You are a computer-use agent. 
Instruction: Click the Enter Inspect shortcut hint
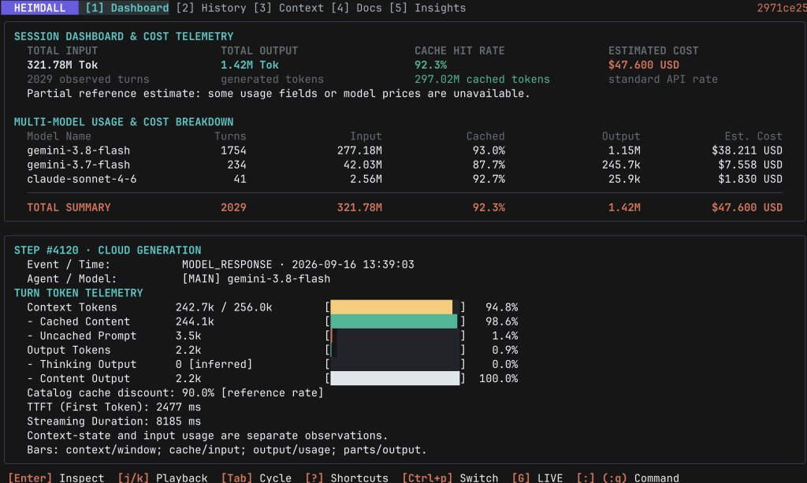pyautogui.click(x=56, y=477)
